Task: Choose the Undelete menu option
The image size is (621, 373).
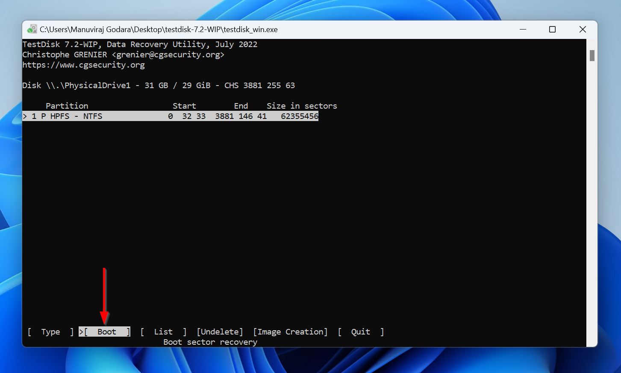Action: point(220,332)
